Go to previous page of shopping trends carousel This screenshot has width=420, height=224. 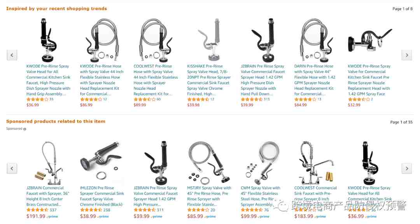pyautogui.click(x=12, y=55)
